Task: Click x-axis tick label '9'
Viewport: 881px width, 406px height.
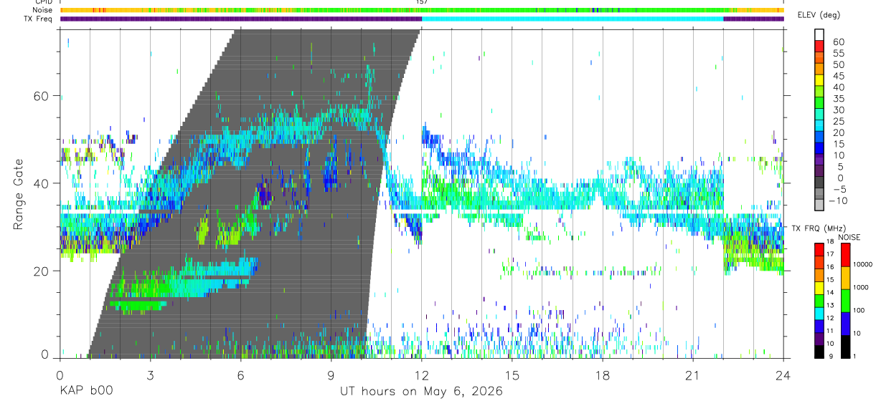Action: [331, 375]
